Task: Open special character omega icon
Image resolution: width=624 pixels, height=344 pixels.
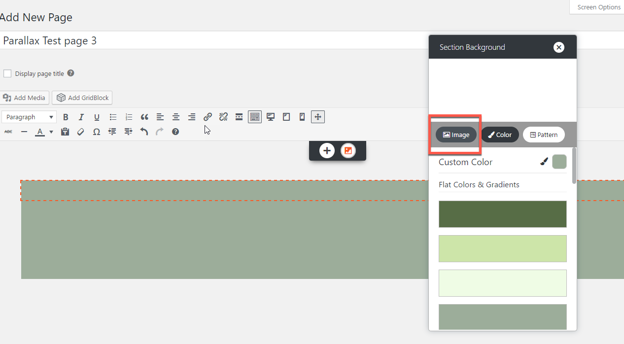Action: point(96,132)
